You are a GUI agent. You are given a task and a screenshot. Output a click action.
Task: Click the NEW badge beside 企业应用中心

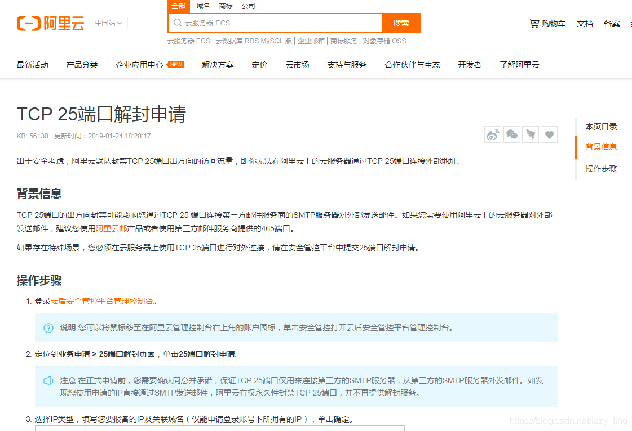[175, 65]
